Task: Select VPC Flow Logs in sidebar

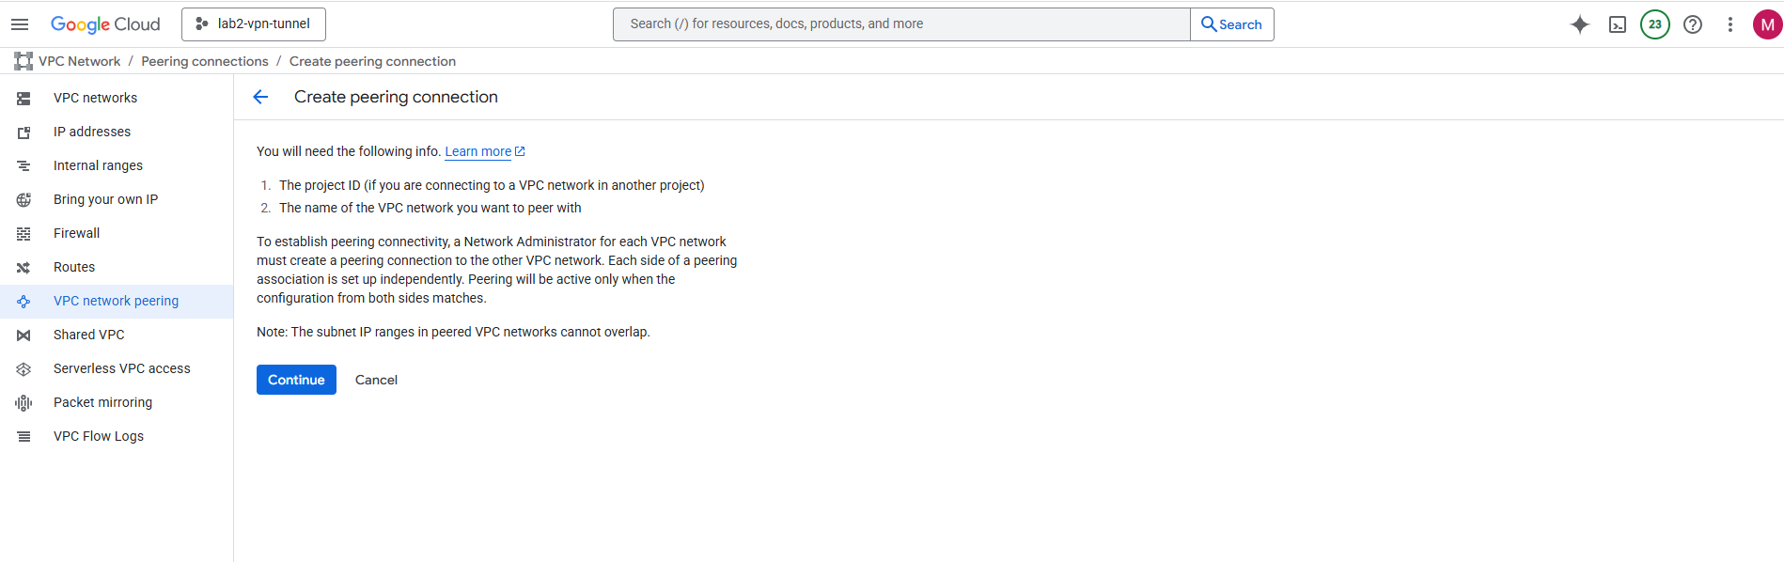Action: 99,436
